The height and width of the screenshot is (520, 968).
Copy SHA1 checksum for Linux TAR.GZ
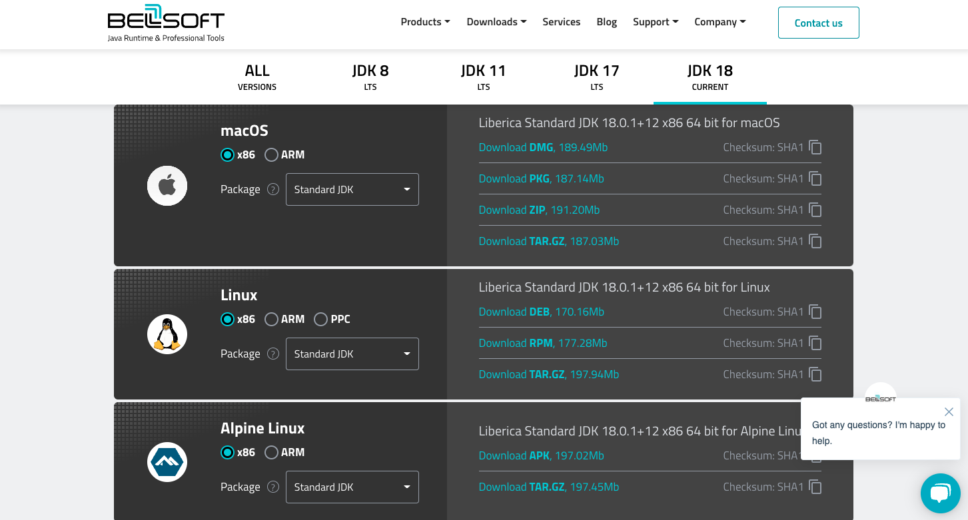(x=815, y=374)
